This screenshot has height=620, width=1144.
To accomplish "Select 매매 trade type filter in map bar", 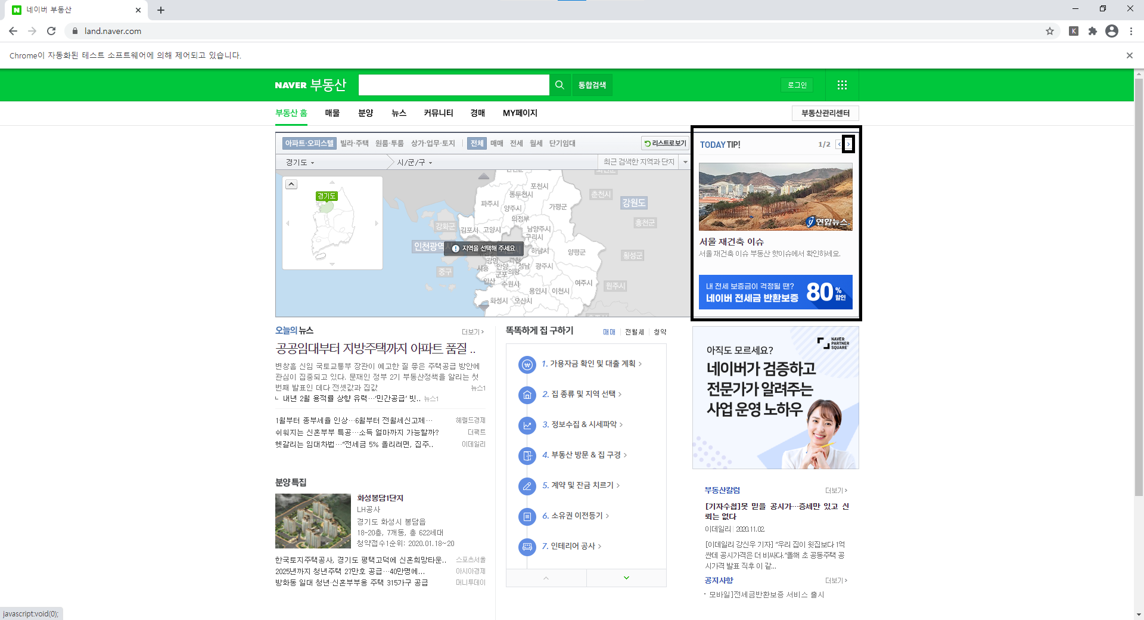I will click(x=497, y=143).
